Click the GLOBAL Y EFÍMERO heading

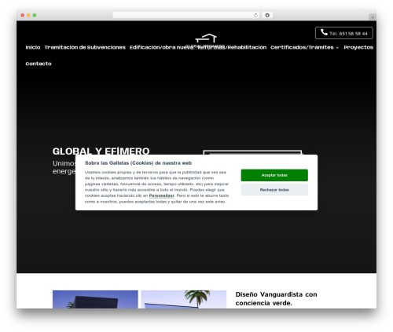point(101,151)
